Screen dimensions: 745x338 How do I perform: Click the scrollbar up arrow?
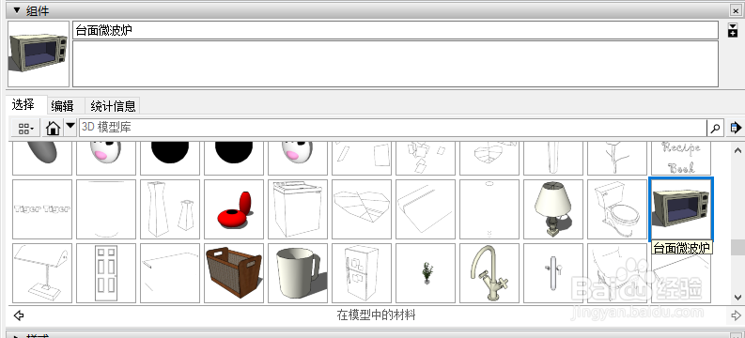click(x=737, y=150)
